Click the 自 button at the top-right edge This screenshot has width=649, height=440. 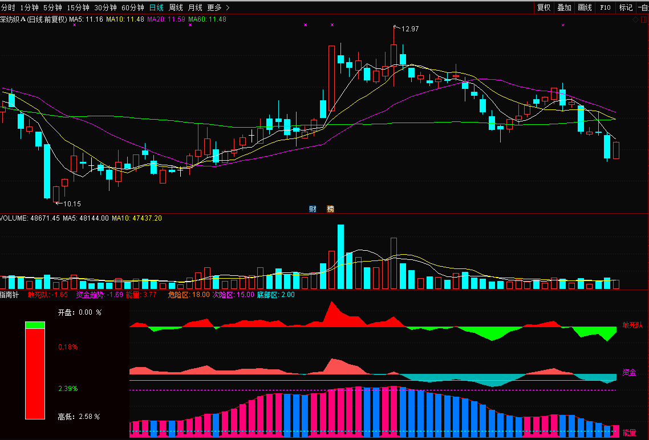(x=643, y=7)
